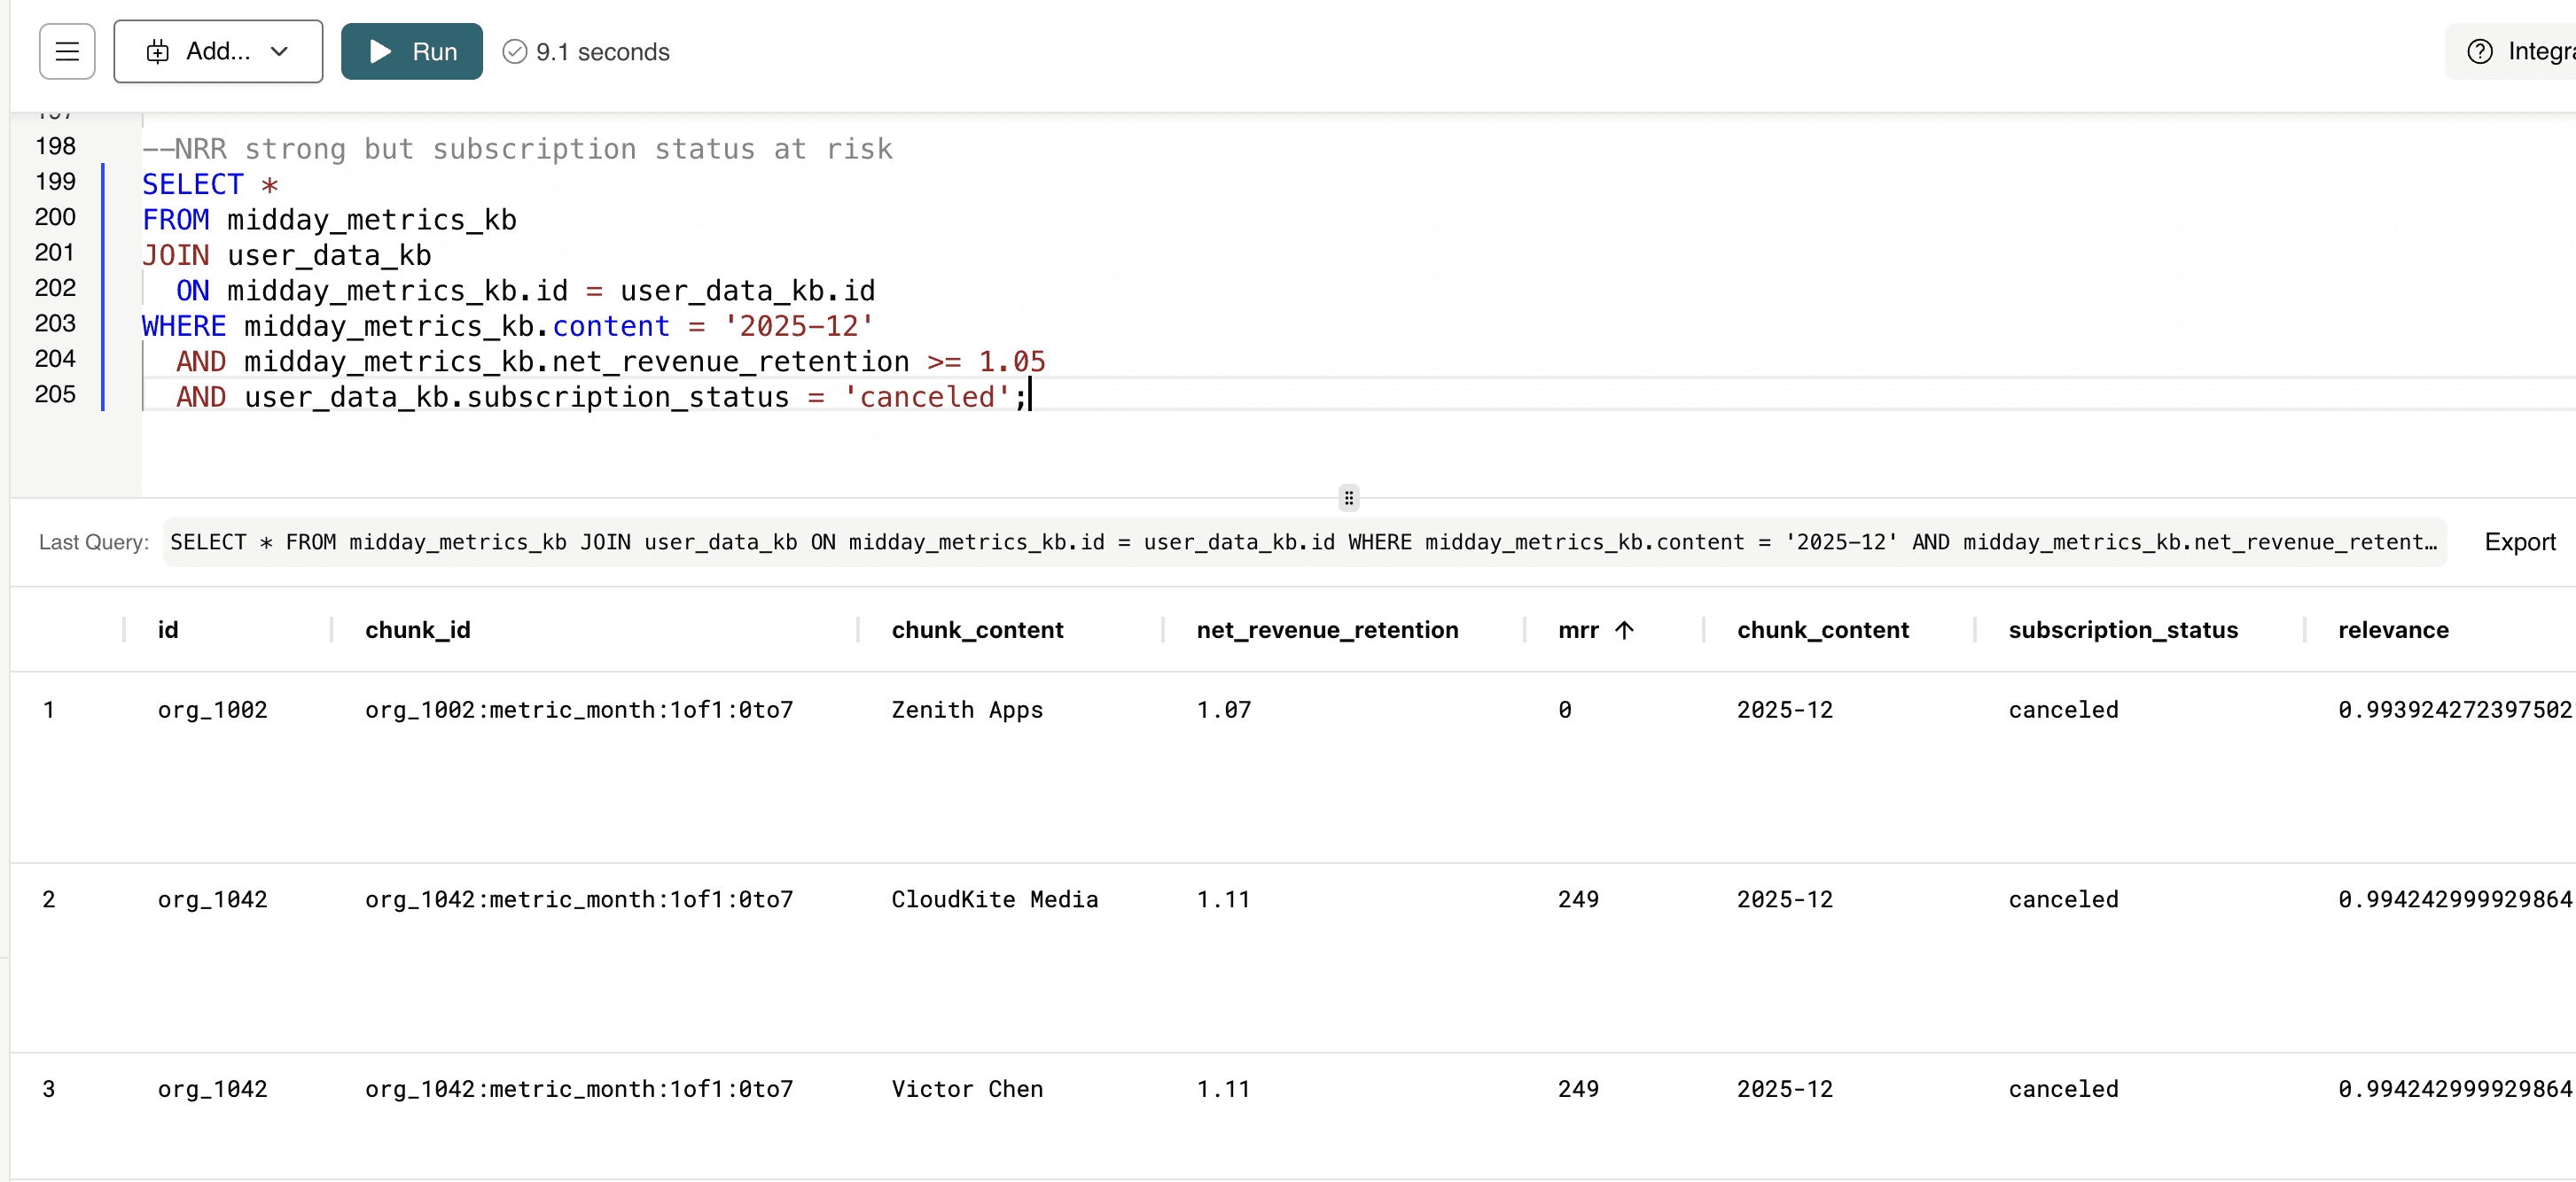Toggle sort arrow on mrr column
This screenshot has width=2576, height=1182.
1624,629
